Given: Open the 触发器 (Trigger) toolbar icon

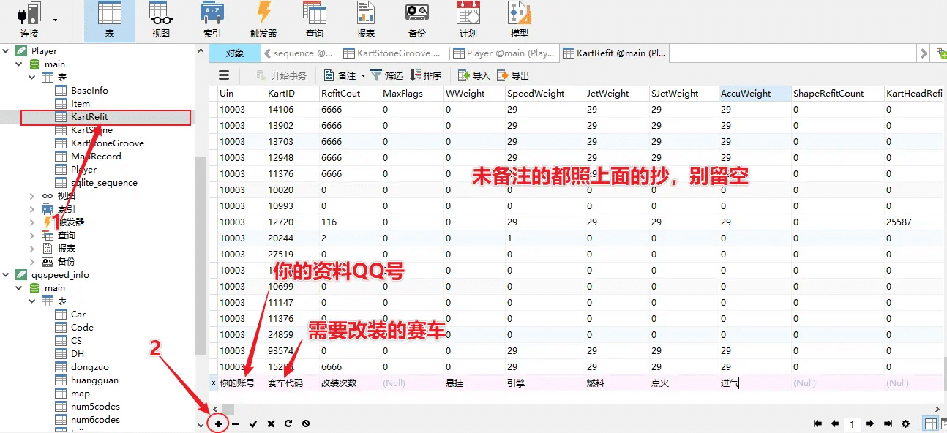Looking at the screenshot, I should tap(263, 20).
